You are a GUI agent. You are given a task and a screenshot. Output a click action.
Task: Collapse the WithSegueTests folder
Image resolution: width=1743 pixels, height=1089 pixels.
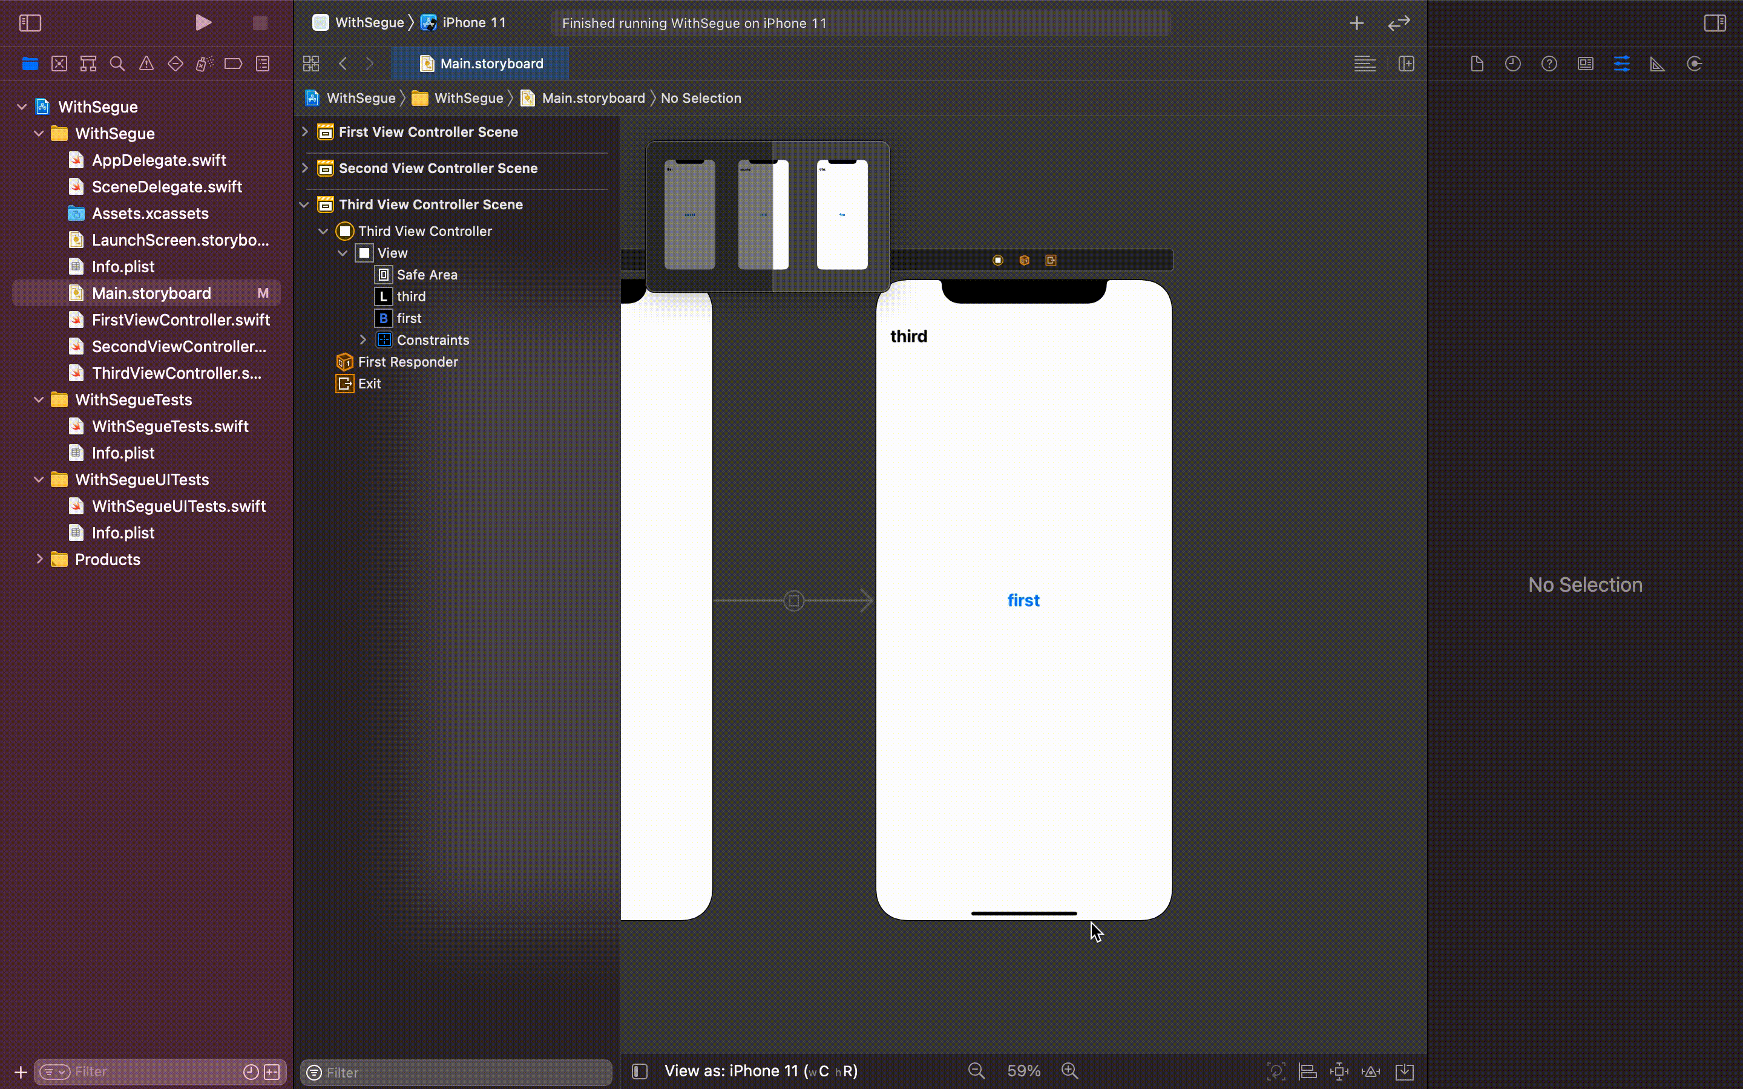tap(39, 400)
